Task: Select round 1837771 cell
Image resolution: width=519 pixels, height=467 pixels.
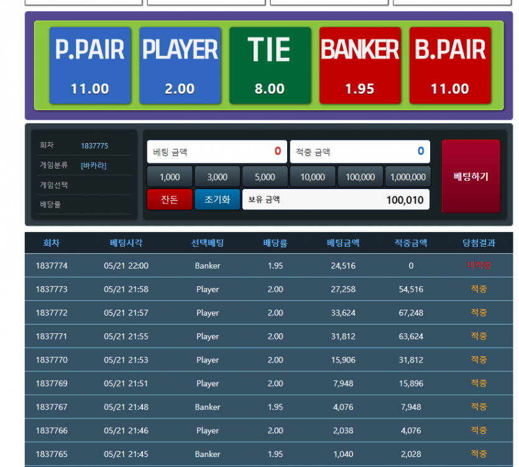Action: tap(52, 336)
